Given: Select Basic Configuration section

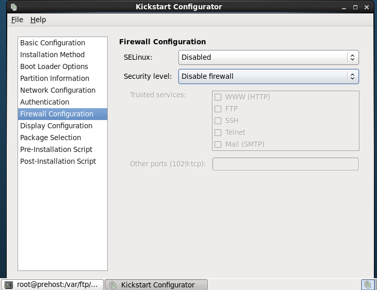Looking at the screenshot, I should coord(62,43).
